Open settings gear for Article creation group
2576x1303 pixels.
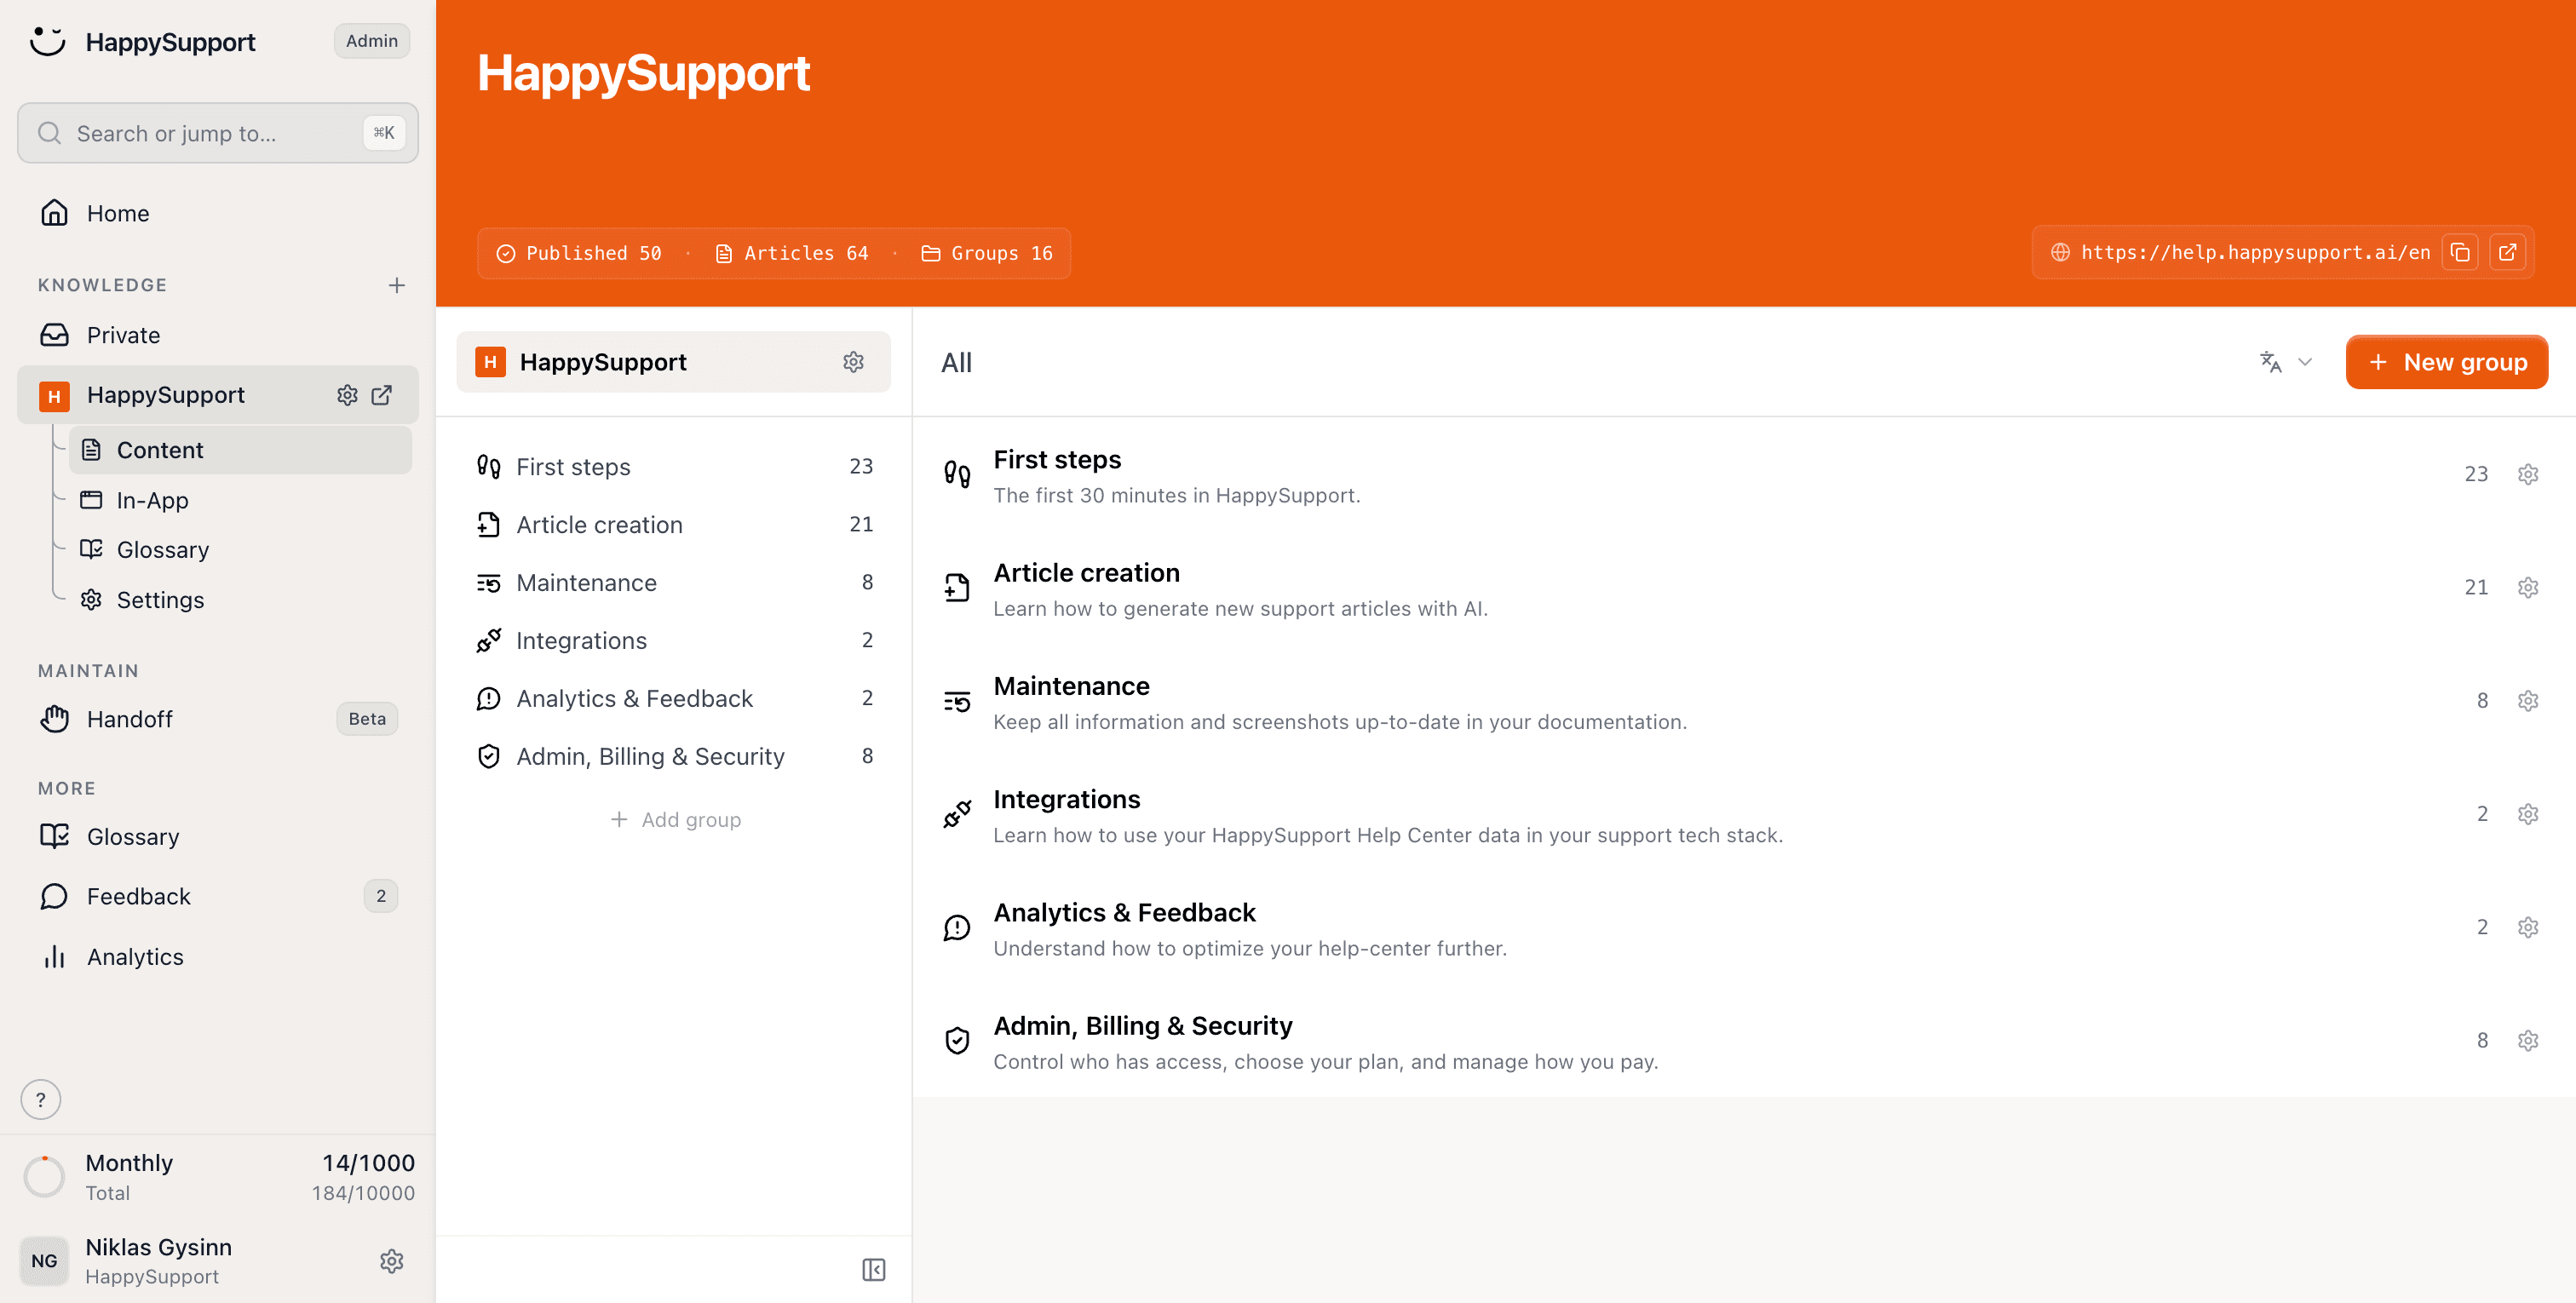tap(2528, 587)
